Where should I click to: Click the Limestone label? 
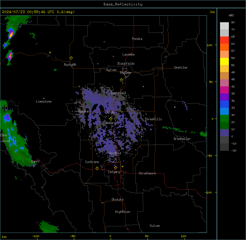pos(44,101)
